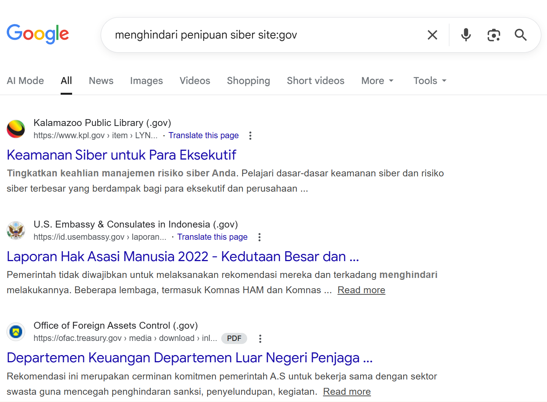The width and height of the screenshot is (547, 402).
Task: Click the magnifying glass search button
Action: coord(521,35)
